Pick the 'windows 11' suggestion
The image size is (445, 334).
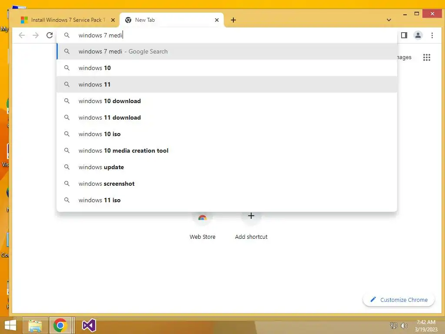click(227, 84)
